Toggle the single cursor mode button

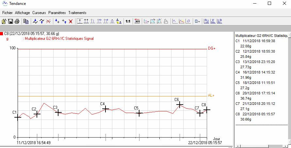80,21
